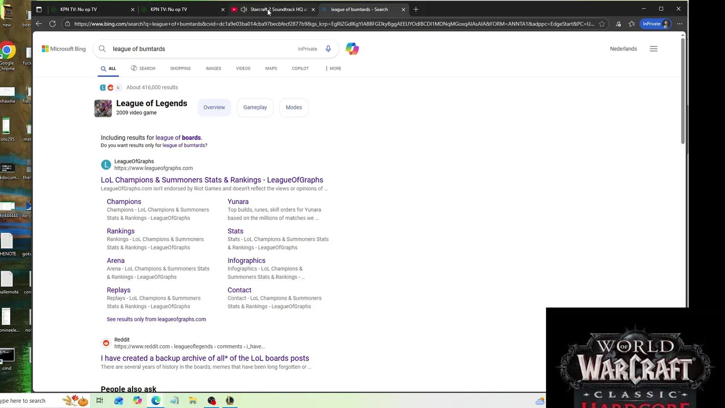This screenshot has width=725, height=408.
Task: Click the InPrivate profile button
Action: tap(656, 24)
